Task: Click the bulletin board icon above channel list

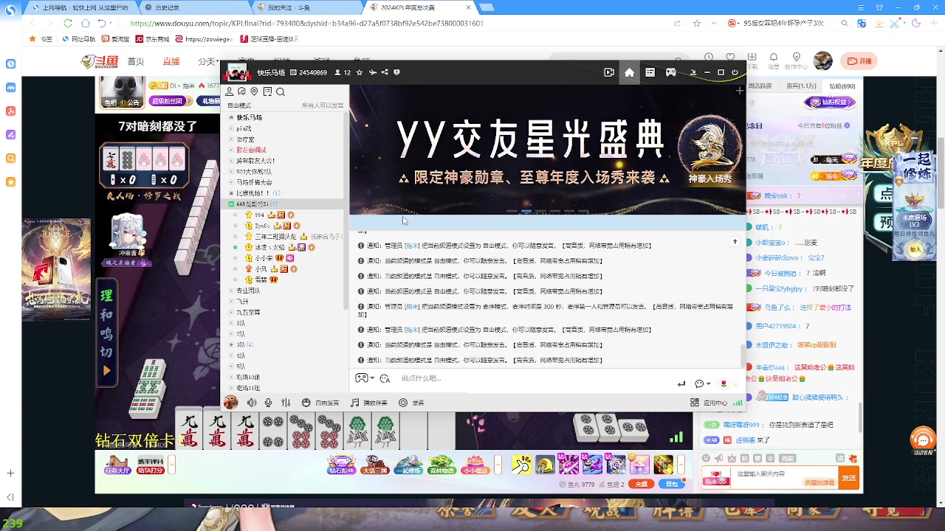Action: click(x=267, y=91)
